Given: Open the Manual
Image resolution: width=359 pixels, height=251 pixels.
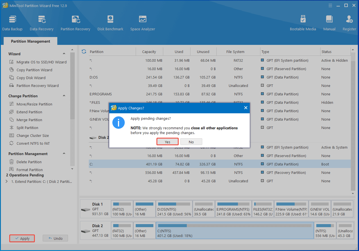Looking at the screenshot, I should point(329,23).
